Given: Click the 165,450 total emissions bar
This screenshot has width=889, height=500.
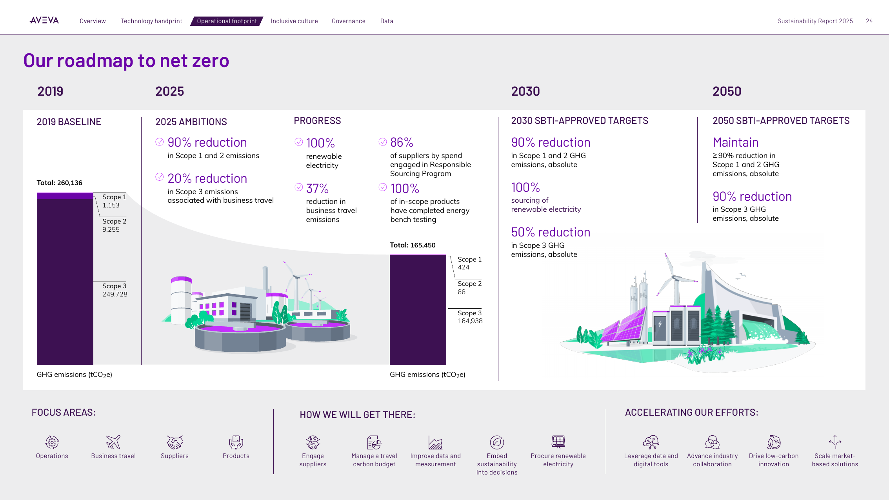Looking at the screenshot, I should pos(418,309).
